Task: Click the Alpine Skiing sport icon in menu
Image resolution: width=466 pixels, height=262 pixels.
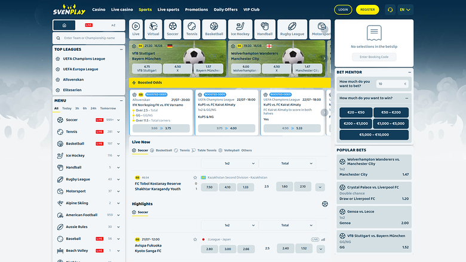Action: (60, 203)
